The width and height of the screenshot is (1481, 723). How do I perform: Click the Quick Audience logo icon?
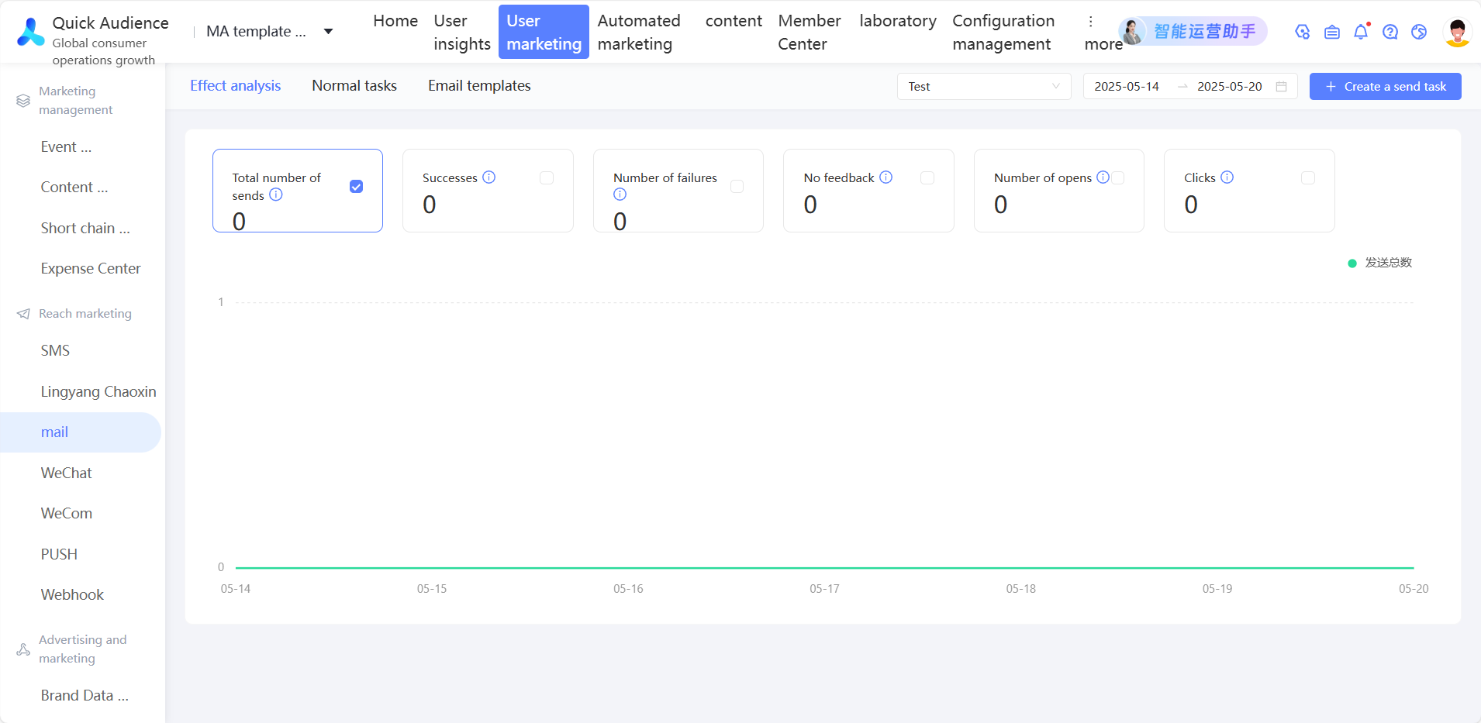click(31, 33)
